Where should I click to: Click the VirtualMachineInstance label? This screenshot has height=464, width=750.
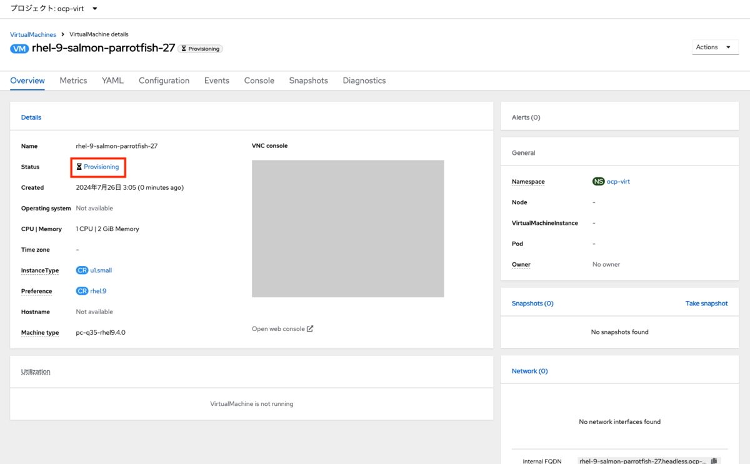pos(545,223)
